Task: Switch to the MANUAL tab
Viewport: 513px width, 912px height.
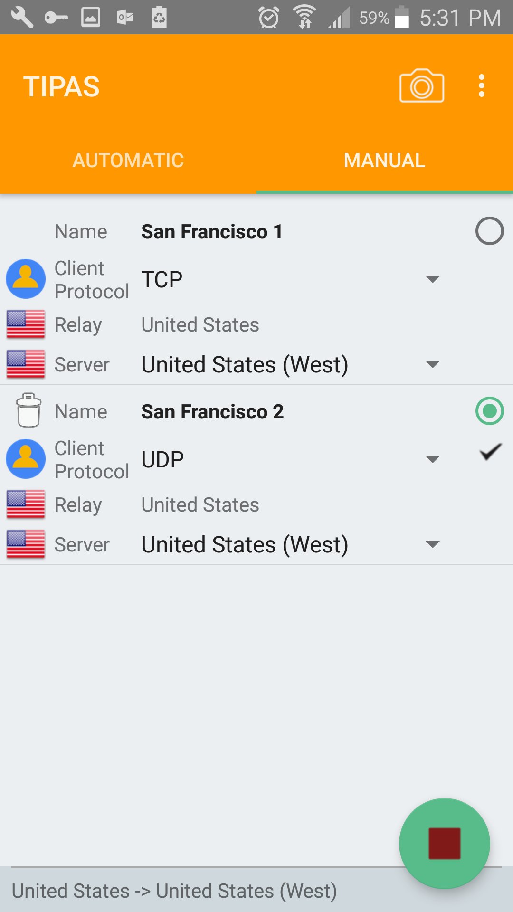Action: click(384, 161)
